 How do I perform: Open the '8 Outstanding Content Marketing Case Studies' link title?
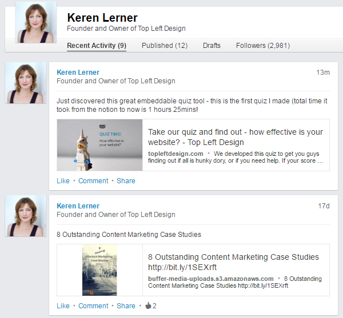point(233,262)
